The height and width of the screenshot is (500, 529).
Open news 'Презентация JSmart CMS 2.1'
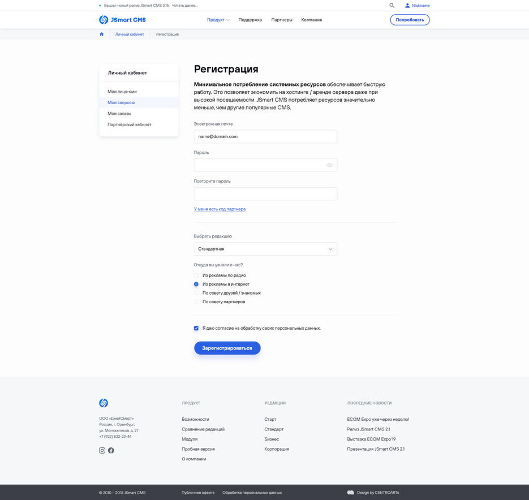[x=376, y=449]
